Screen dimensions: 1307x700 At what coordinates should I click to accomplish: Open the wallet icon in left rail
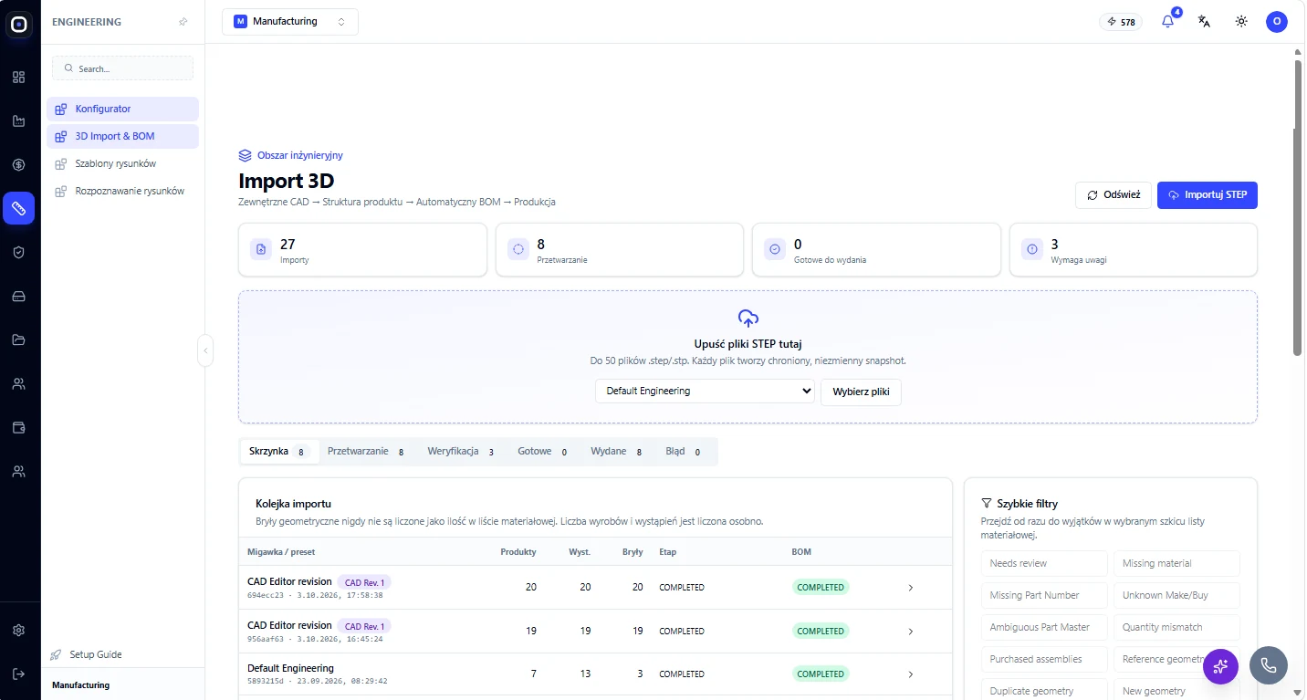point(18,427)
